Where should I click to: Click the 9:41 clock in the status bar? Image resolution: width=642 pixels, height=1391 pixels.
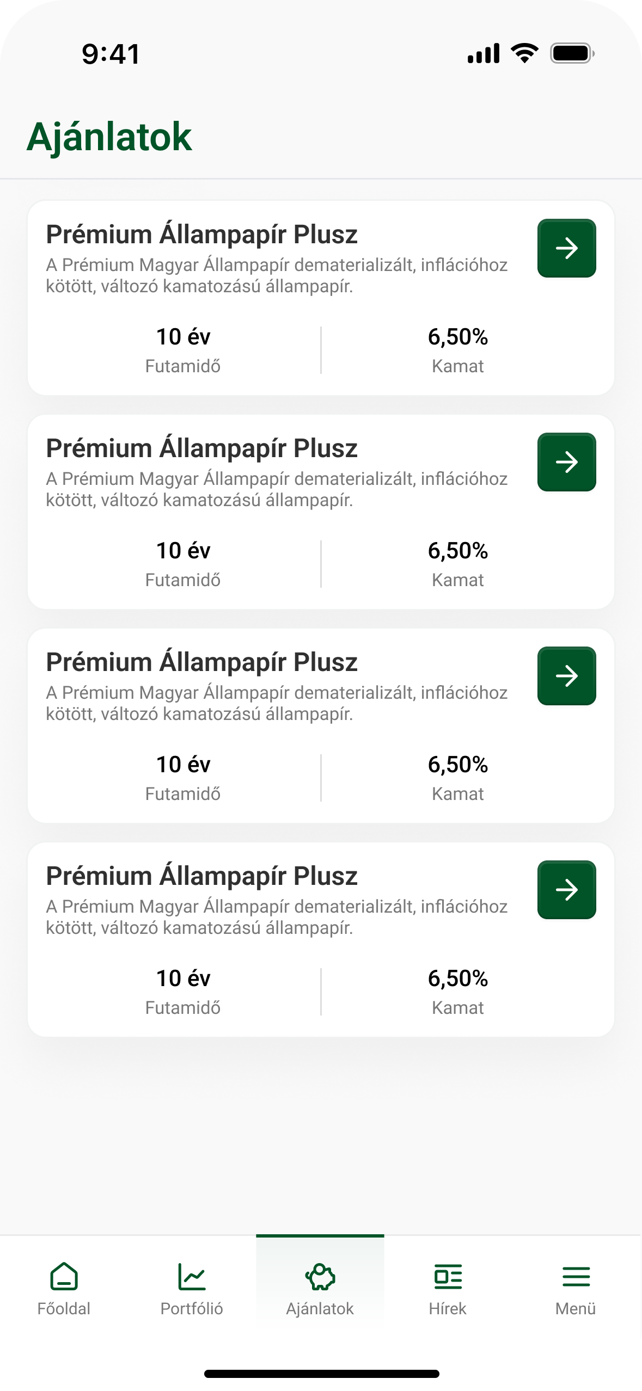click(111, 54)
